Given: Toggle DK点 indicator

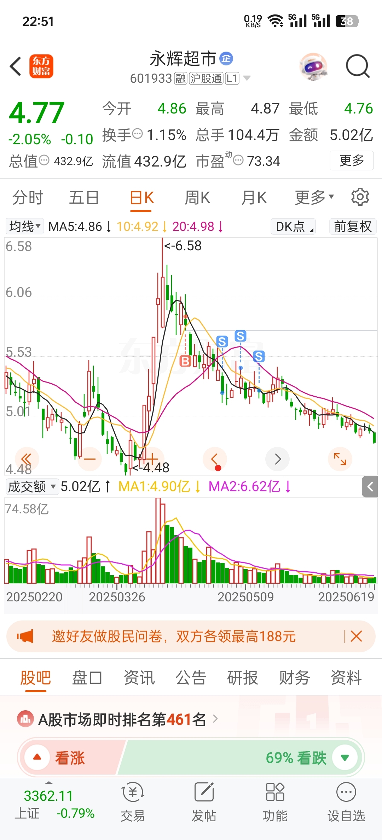Looking at the screenshot, I should (x=293, y=226).
